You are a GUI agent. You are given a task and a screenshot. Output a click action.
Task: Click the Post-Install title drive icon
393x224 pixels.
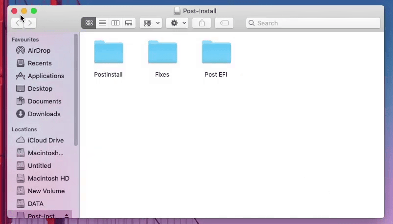[177, 11]
